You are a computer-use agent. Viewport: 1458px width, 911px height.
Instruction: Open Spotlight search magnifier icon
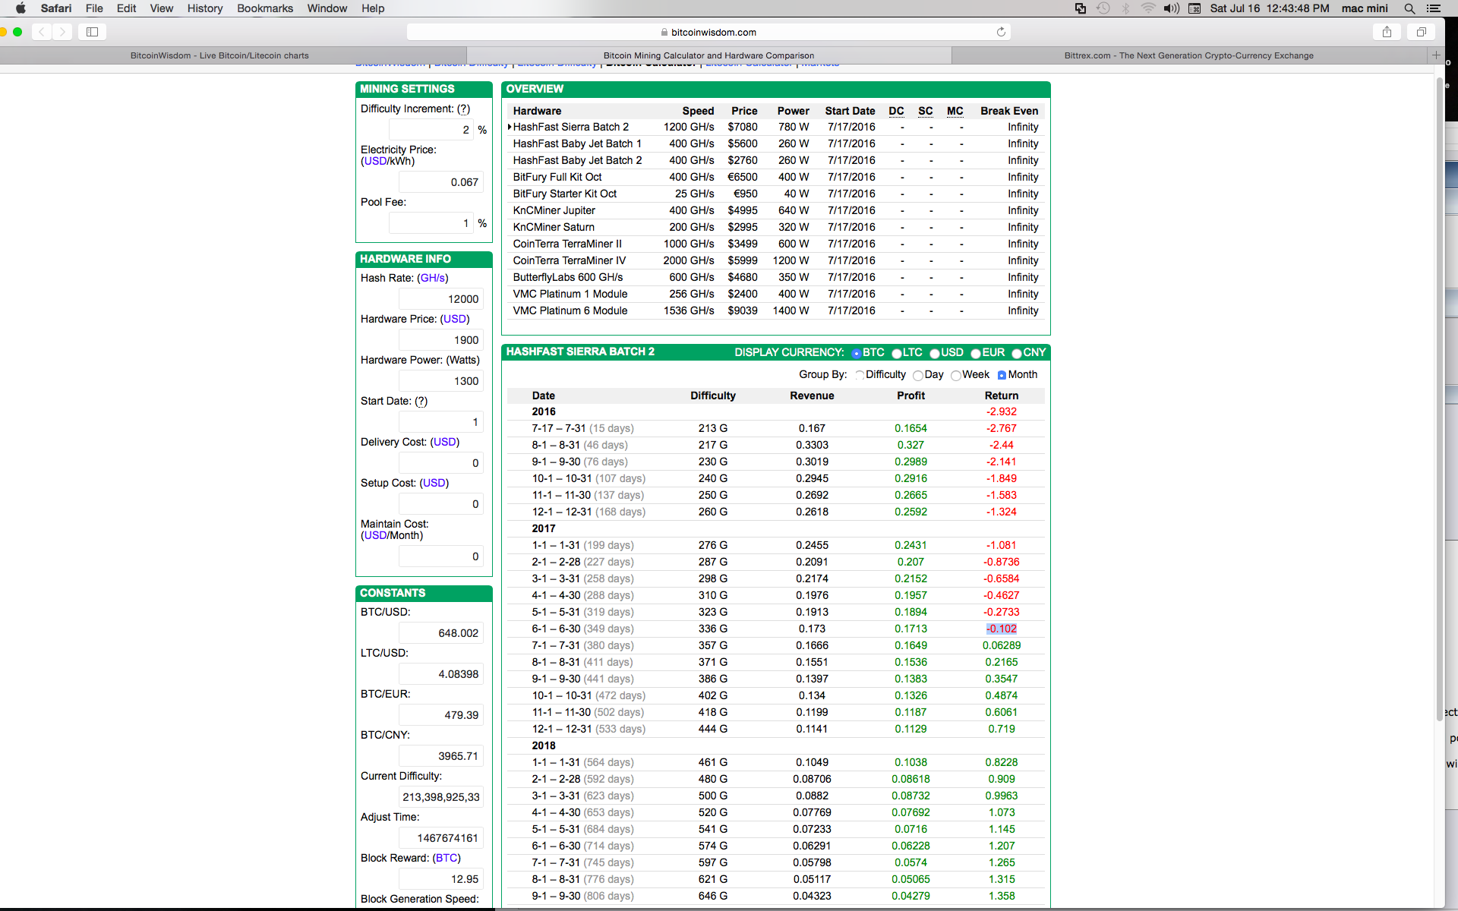(1409, 8)
